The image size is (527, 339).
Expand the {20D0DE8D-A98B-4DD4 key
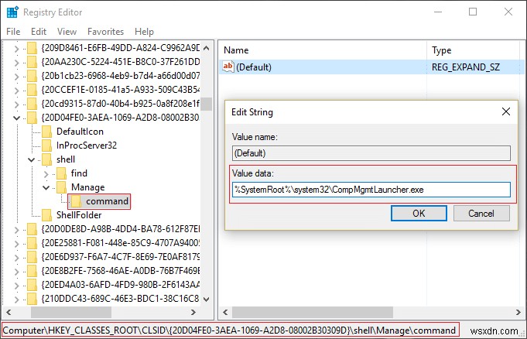point(16,230)
